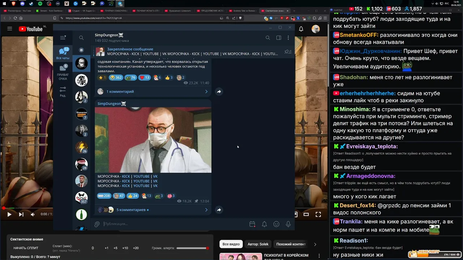The image size is (463, 260).
Task: Open the scheduled messages calendar icon
Action: [252, 224]
